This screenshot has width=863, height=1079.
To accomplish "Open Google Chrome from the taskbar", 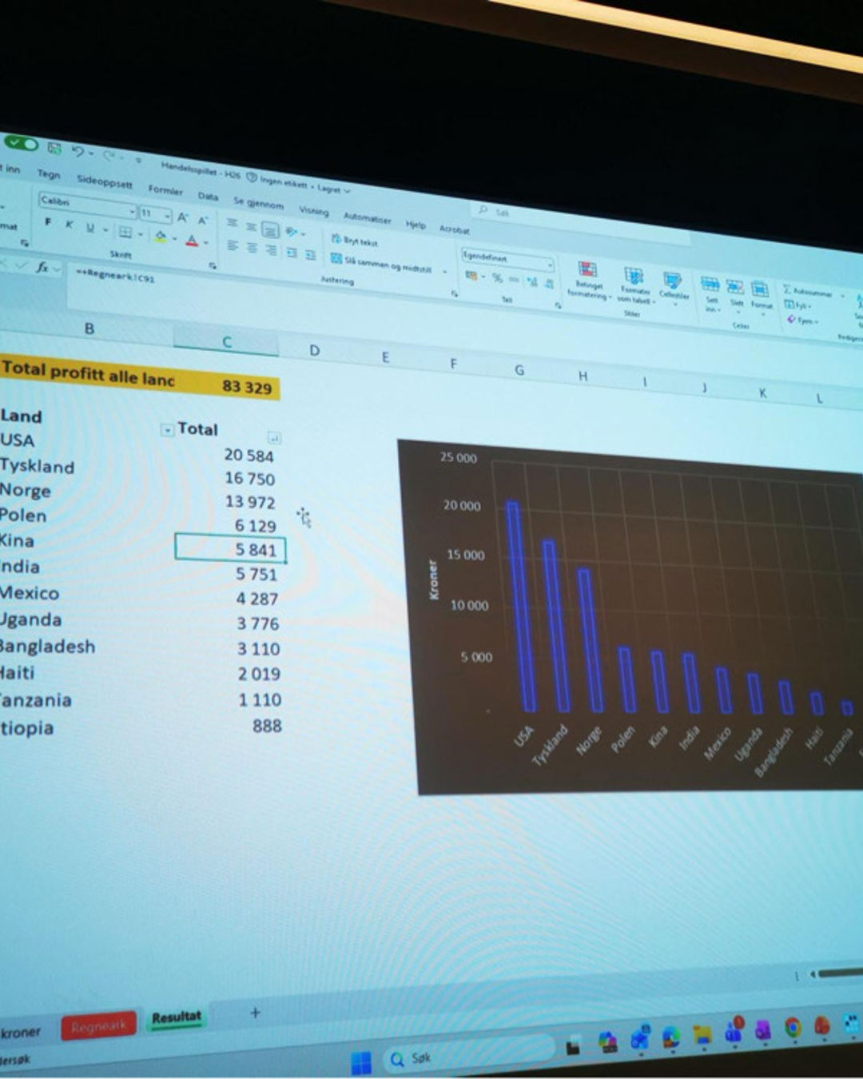I will [793, 1027].
